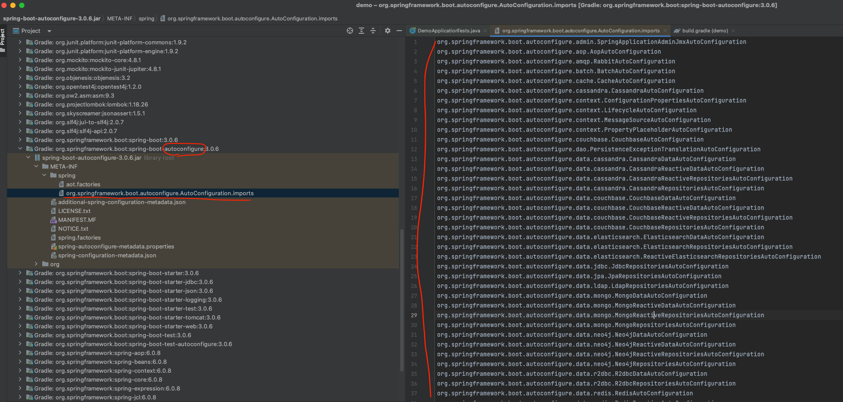Expand Gradle: junit-platform-commons:1.9.2 library
Viewport: 843px width, 402px height.
point(20,42)
